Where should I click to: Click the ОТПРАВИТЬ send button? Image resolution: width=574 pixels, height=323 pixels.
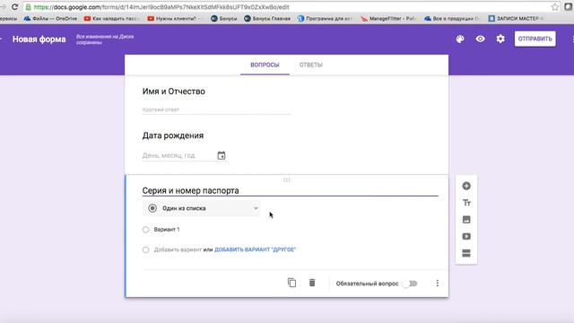[535, 39]
